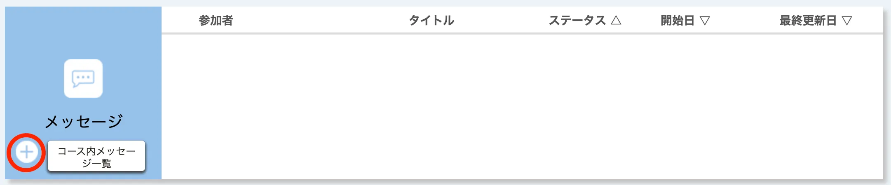Sort by the 開始日 column label
This screenshot has height=185, width=891.
point(677,20)
